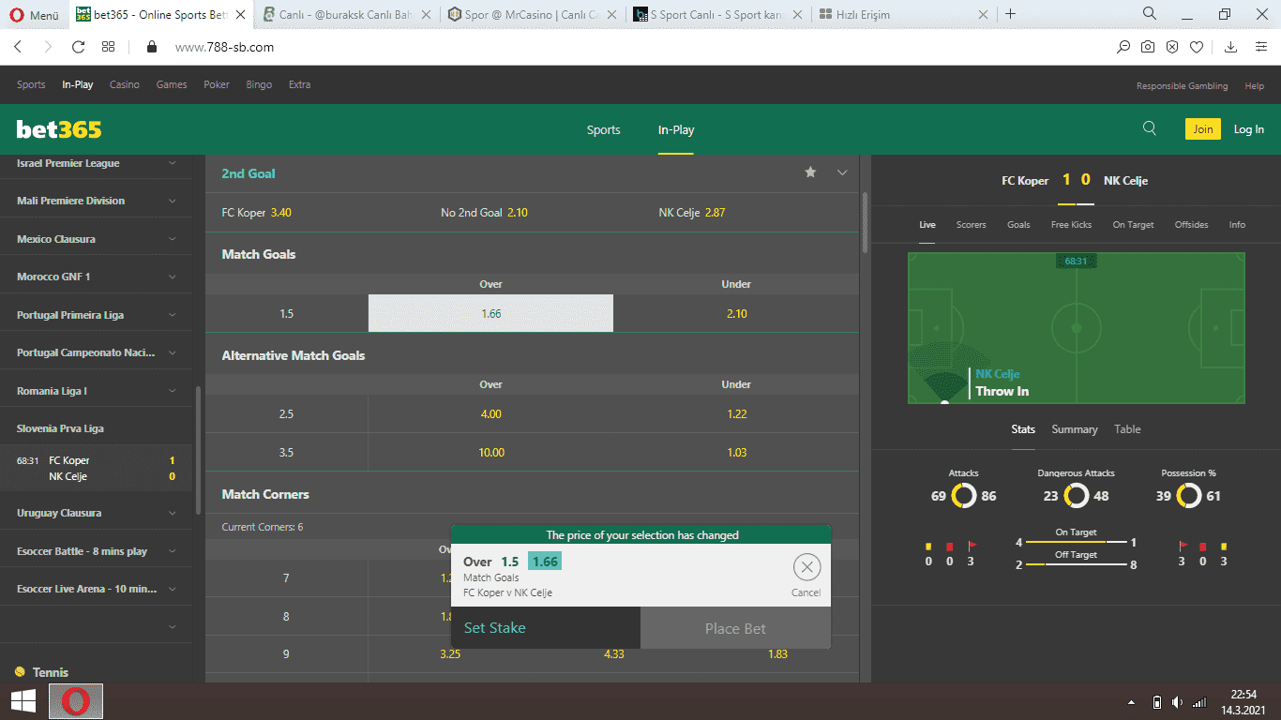
Task: Open the Help link
Action: click(1254, 85)
